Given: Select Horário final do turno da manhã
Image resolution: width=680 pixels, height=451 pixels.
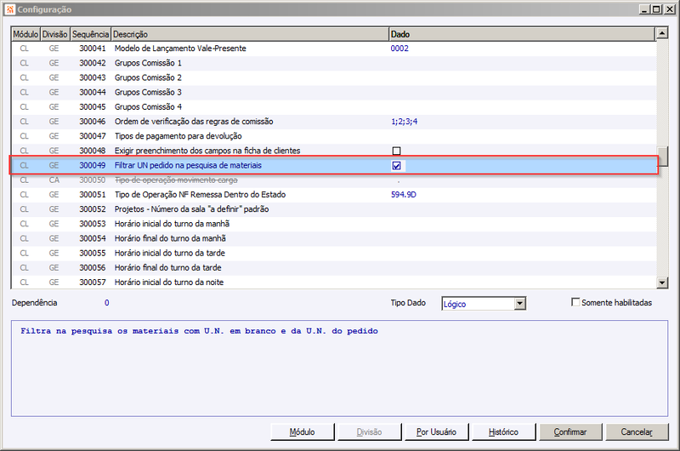Looking at the screenshot, I should pos(333,238).
